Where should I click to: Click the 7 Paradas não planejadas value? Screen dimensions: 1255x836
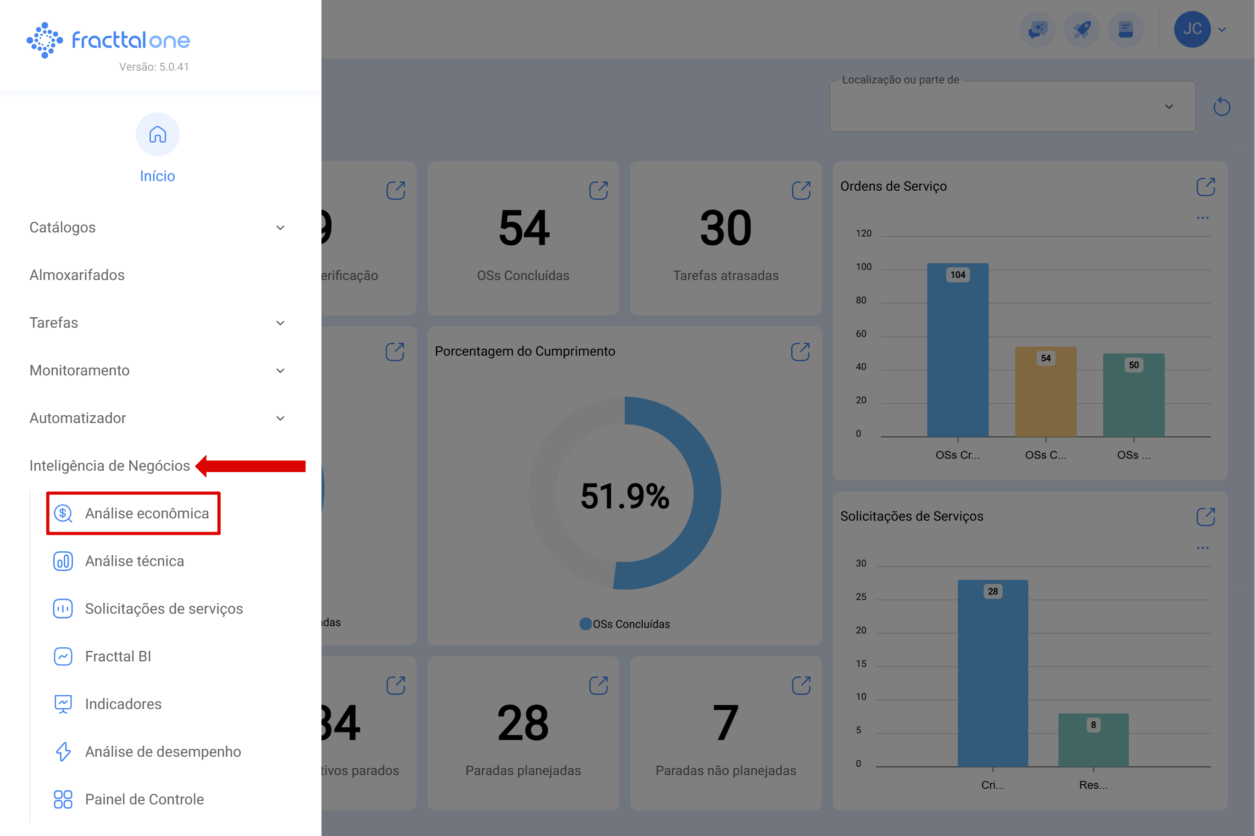click(x=726, y=723)
